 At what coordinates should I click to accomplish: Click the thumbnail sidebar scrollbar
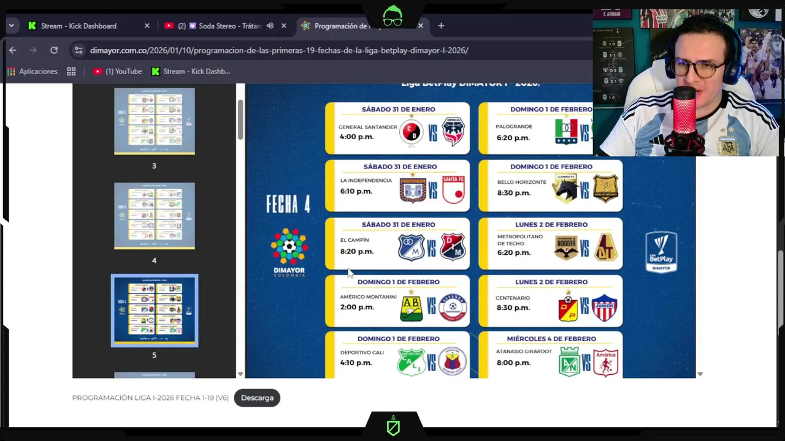click(x=240, y=119)
